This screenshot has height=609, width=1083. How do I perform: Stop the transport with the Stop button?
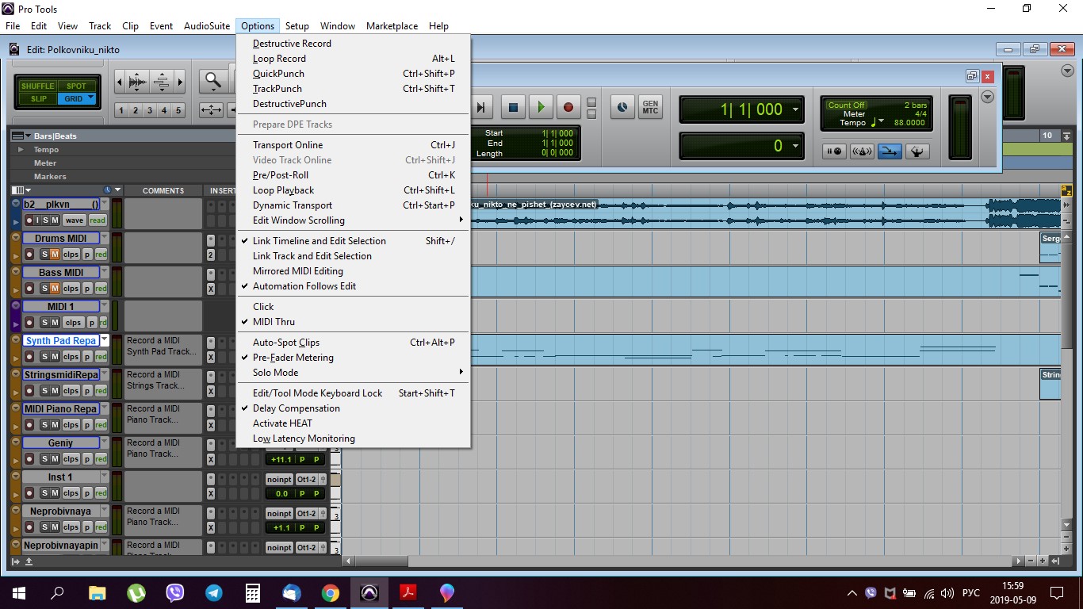coord(513,107)
